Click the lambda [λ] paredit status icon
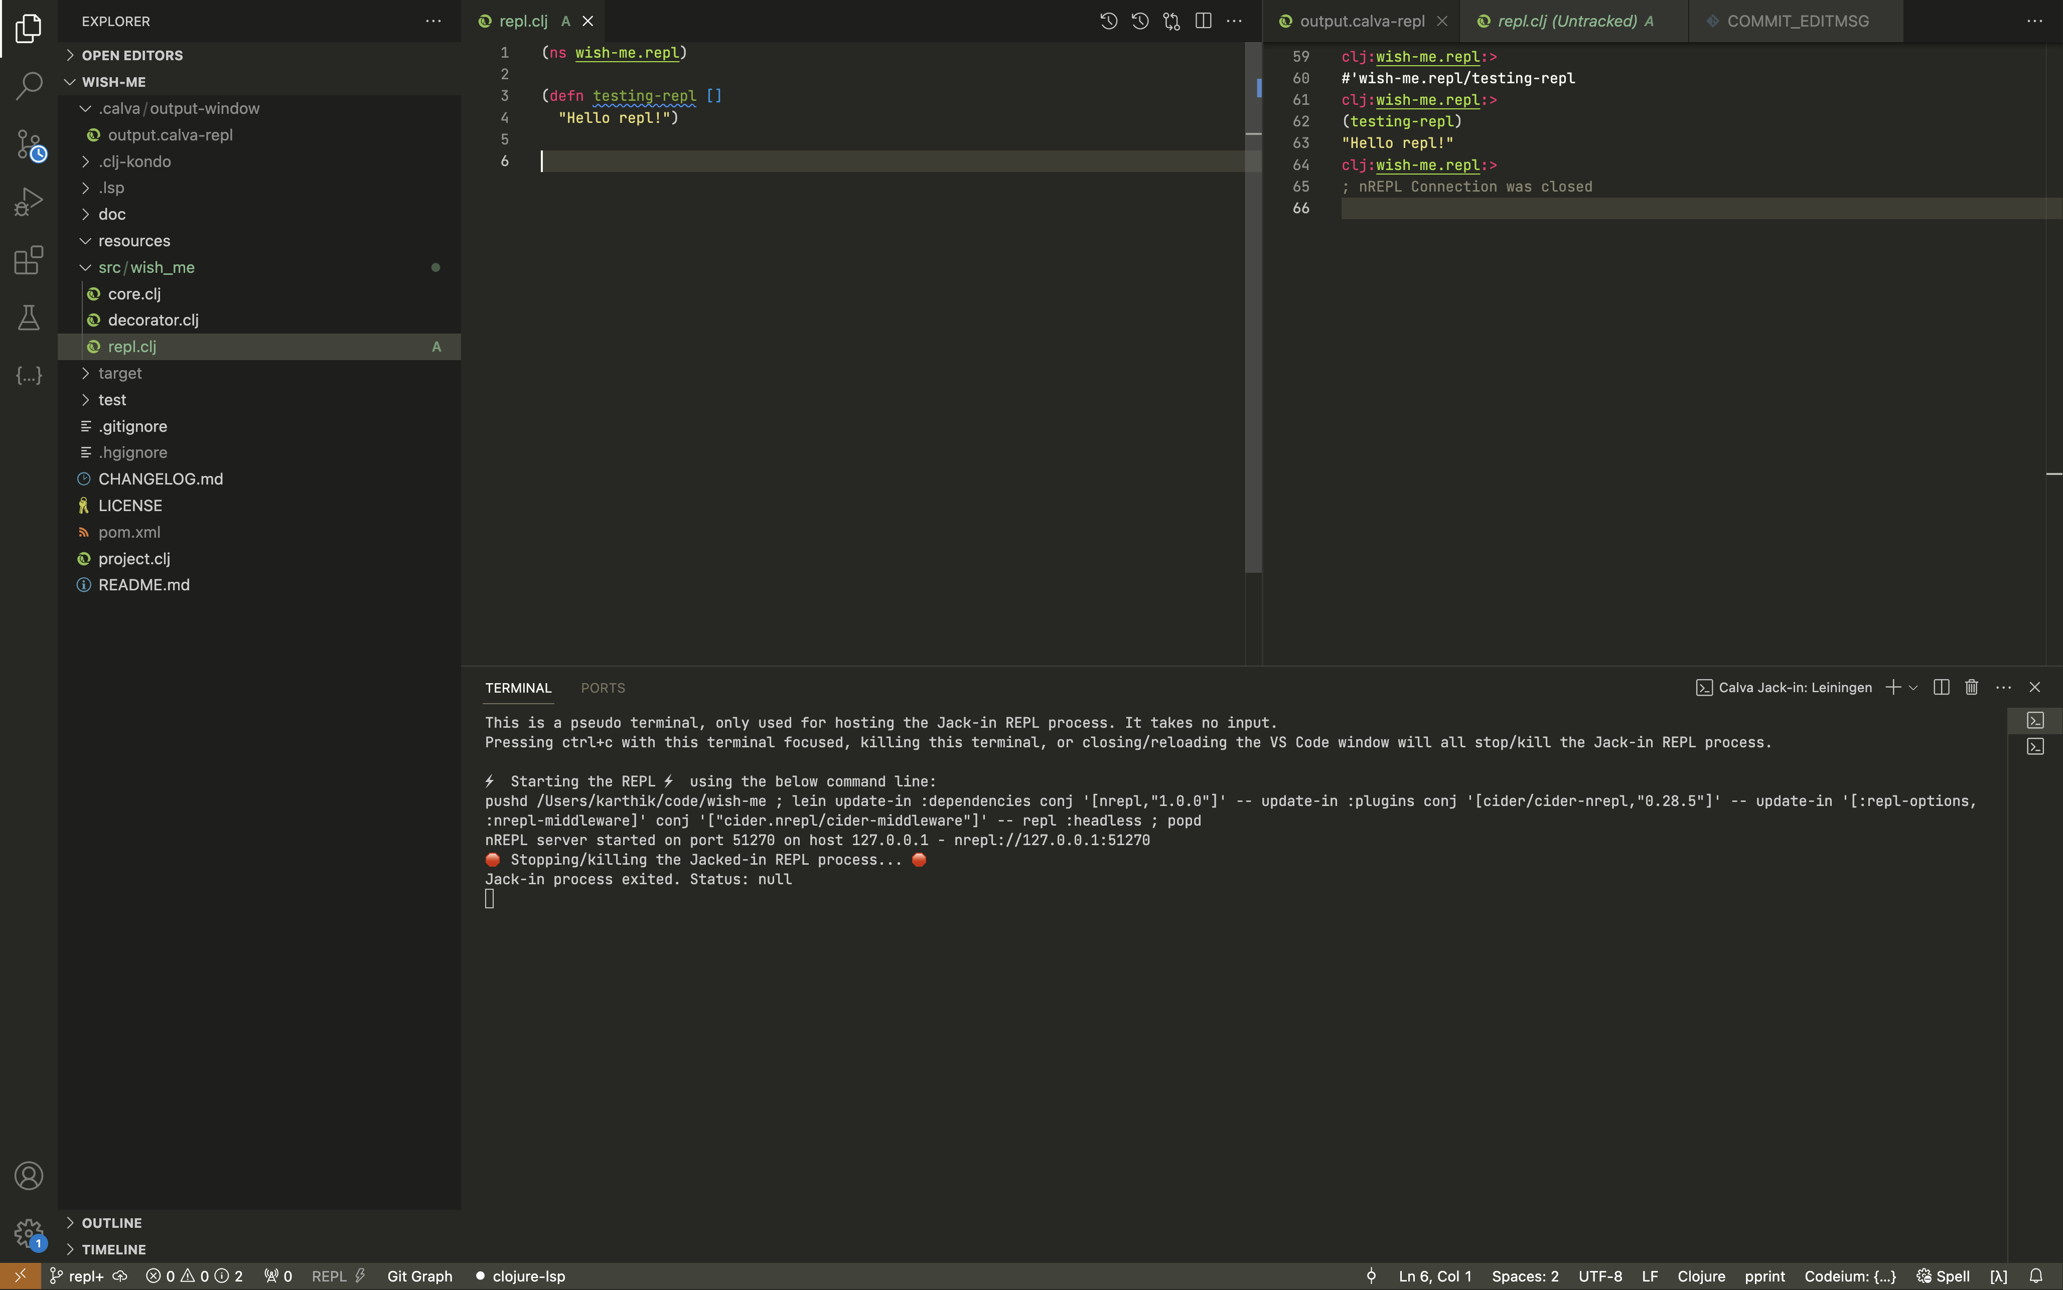Image resolution: width=2063 pixels, height=1290 pixels. [1998, 1276]
